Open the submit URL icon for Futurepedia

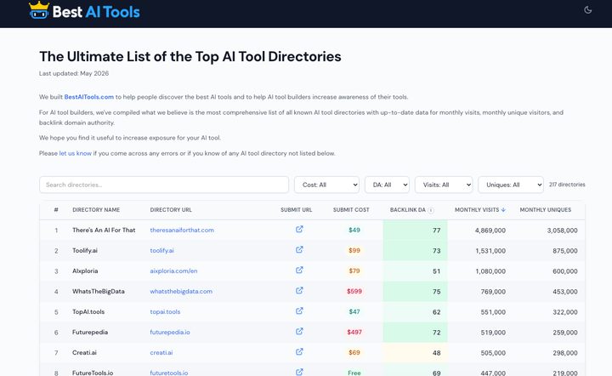click(299, 331)
